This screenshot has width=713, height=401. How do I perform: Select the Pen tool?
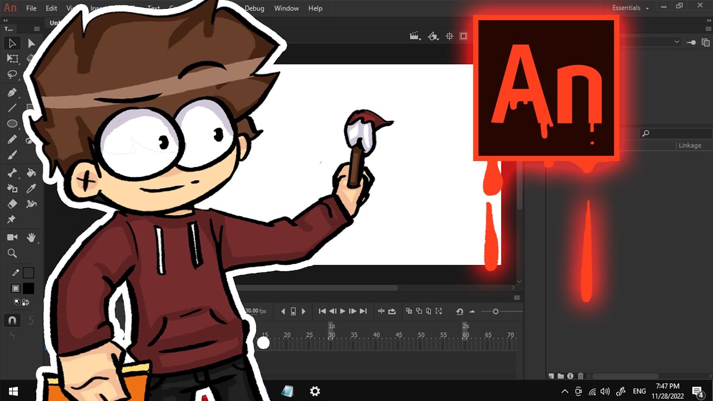[x=12, y=92]
